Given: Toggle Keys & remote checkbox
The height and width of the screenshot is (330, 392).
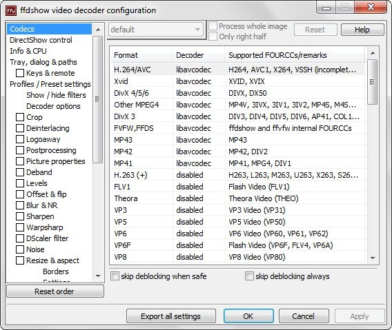Looking at the screenshot, I should (20, 73).
